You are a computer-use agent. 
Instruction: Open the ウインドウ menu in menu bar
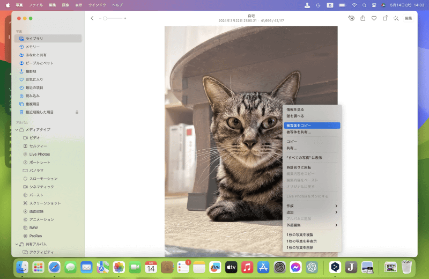(97, 5)
